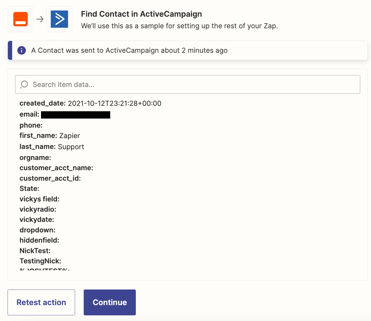Select the NickTest field row

35,251
